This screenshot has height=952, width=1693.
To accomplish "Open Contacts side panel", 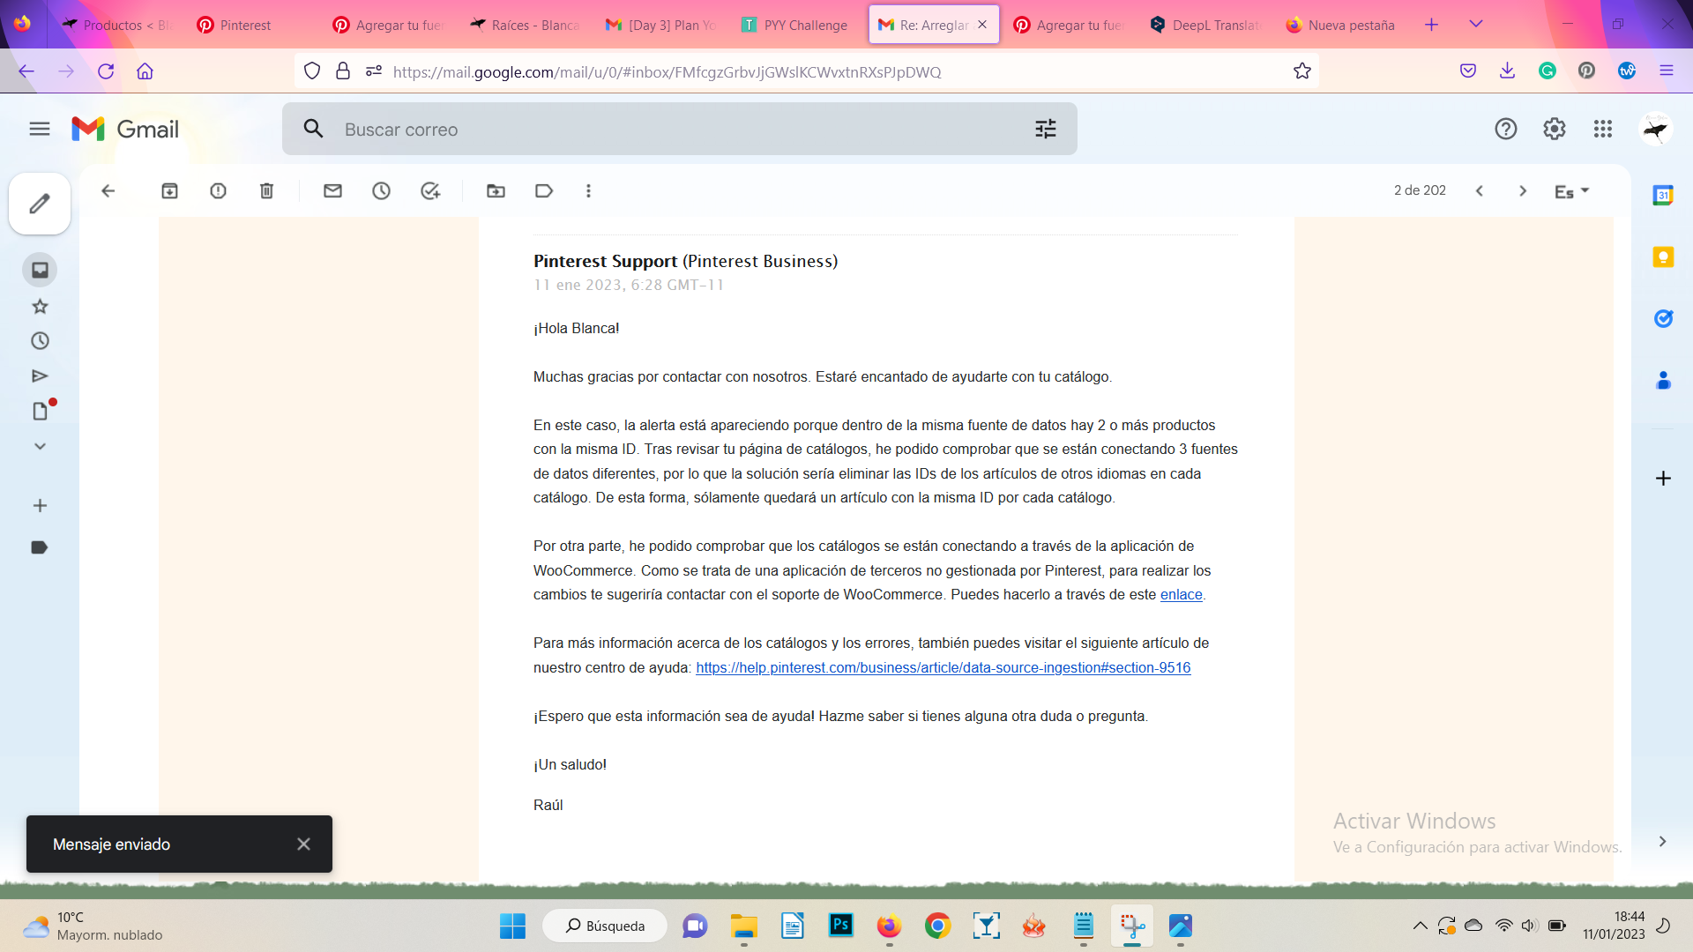I will pyautogui.click(x=1663, y=380).
